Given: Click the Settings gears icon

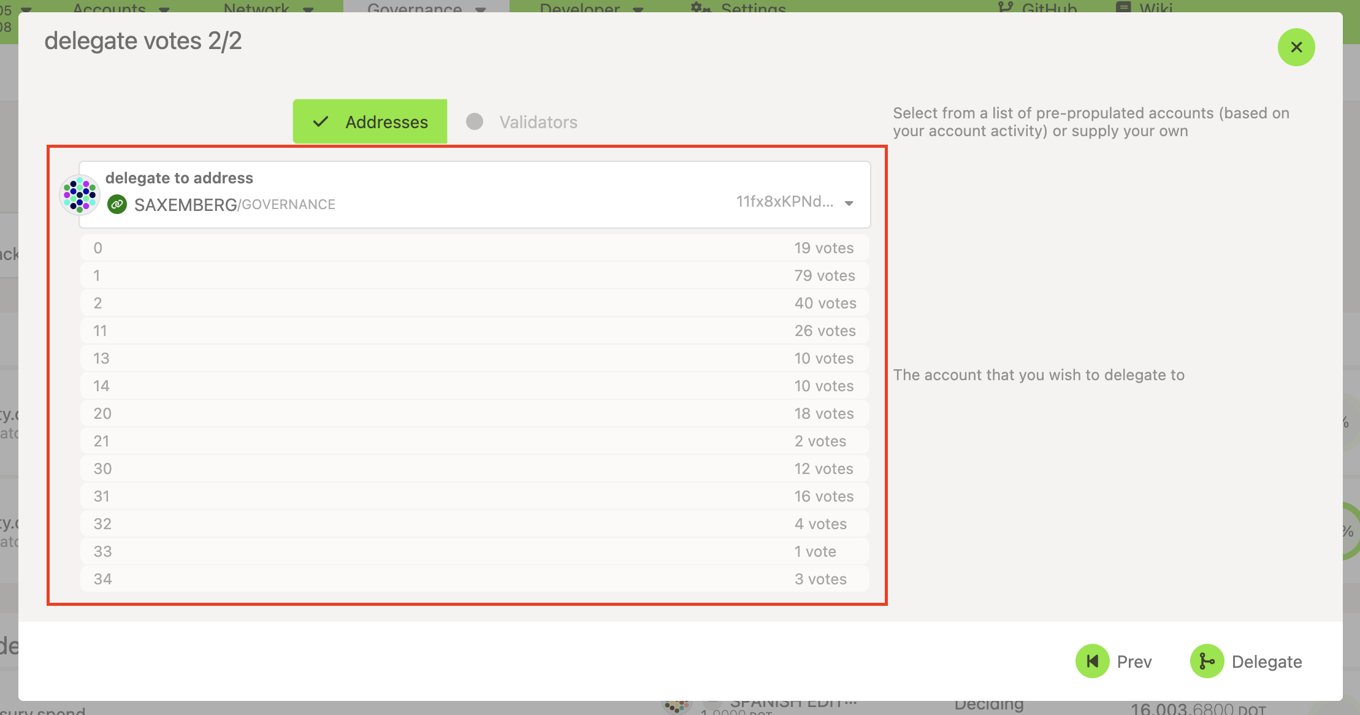Looking at the screenshot, I should point(701,7).
